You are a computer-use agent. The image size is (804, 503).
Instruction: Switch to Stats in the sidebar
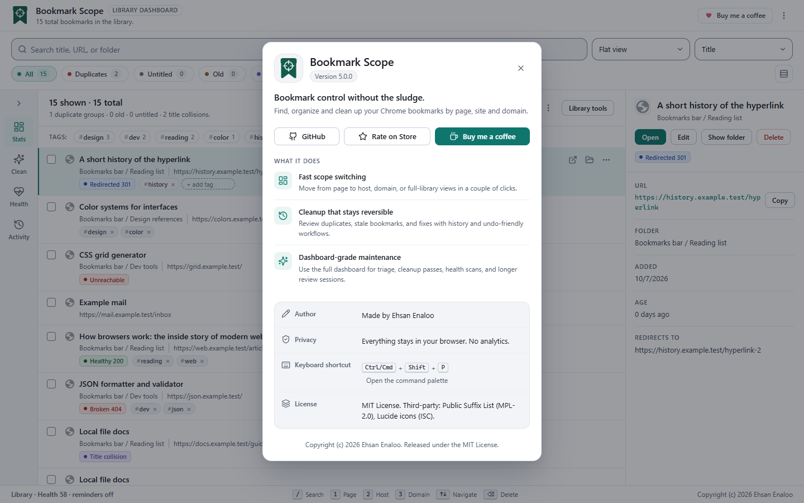[x=19, y=131]
